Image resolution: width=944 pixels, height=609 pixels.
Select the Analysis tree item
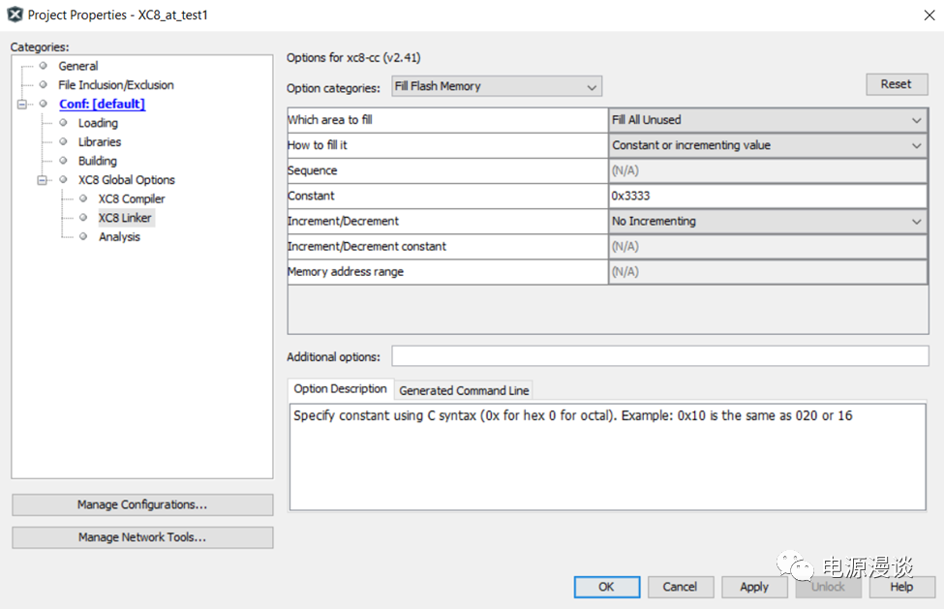coord(119,237)
